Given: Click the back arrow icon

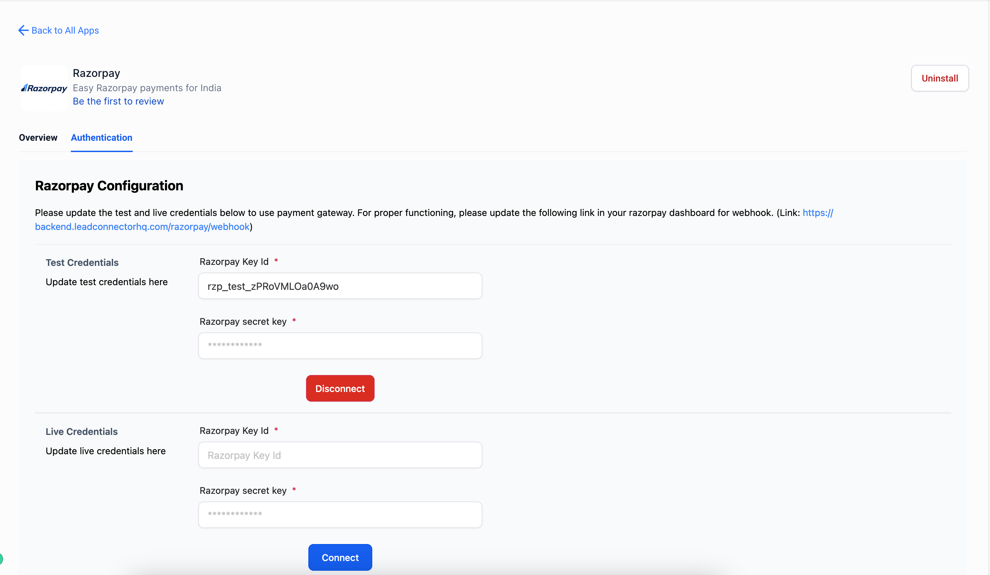Looking at the screenshot, I should [x=23, y=30].
